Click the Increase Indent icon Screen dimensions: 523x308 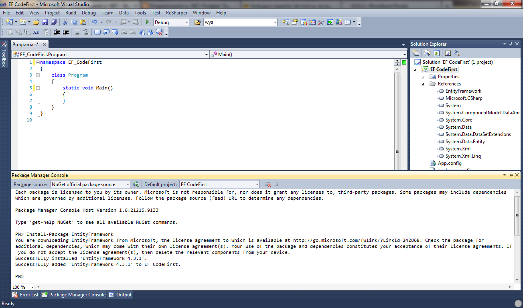65,32
